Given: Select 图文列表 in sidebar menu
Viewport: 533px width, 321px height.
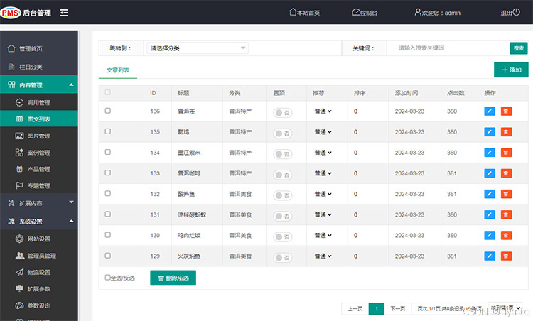Looking at the screenshot, I should [x=39, y=119].
